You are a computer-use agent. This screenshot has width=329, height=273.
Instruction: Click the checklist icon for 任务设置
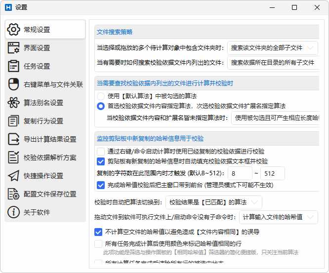pyautogui.click(x=14, y=66)
